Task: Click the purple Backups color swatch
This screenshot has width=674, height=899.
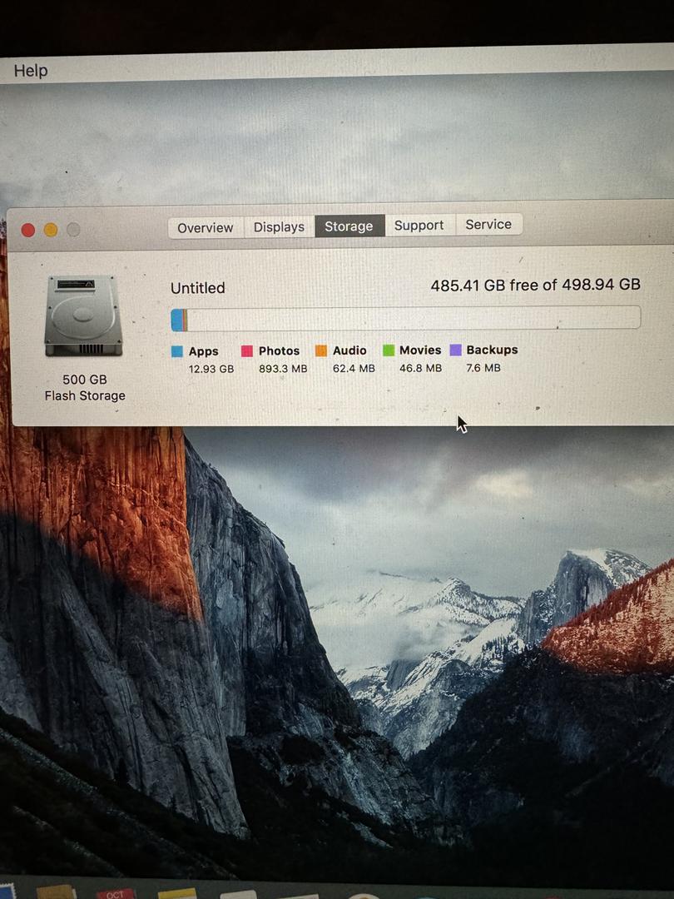Action: [x=456, y=349]
